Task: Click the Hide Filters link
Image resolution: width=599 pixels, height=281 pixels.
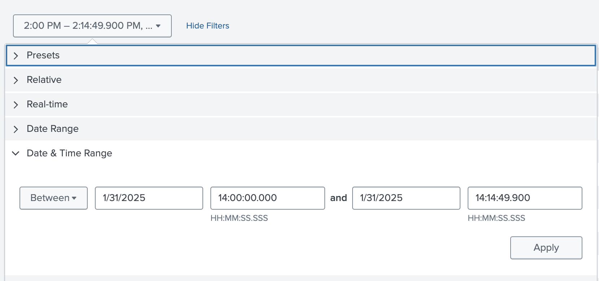Action: point(207,26)
